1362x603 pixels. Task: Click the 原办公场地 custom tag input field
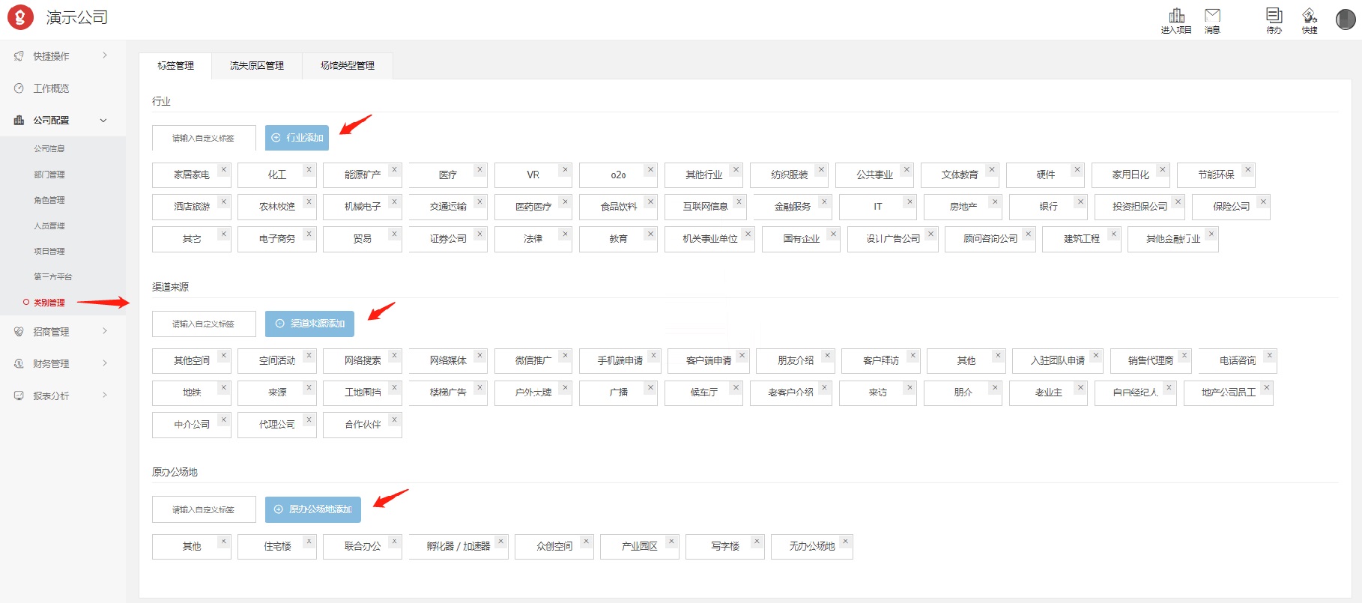click(x=204, y=509)
